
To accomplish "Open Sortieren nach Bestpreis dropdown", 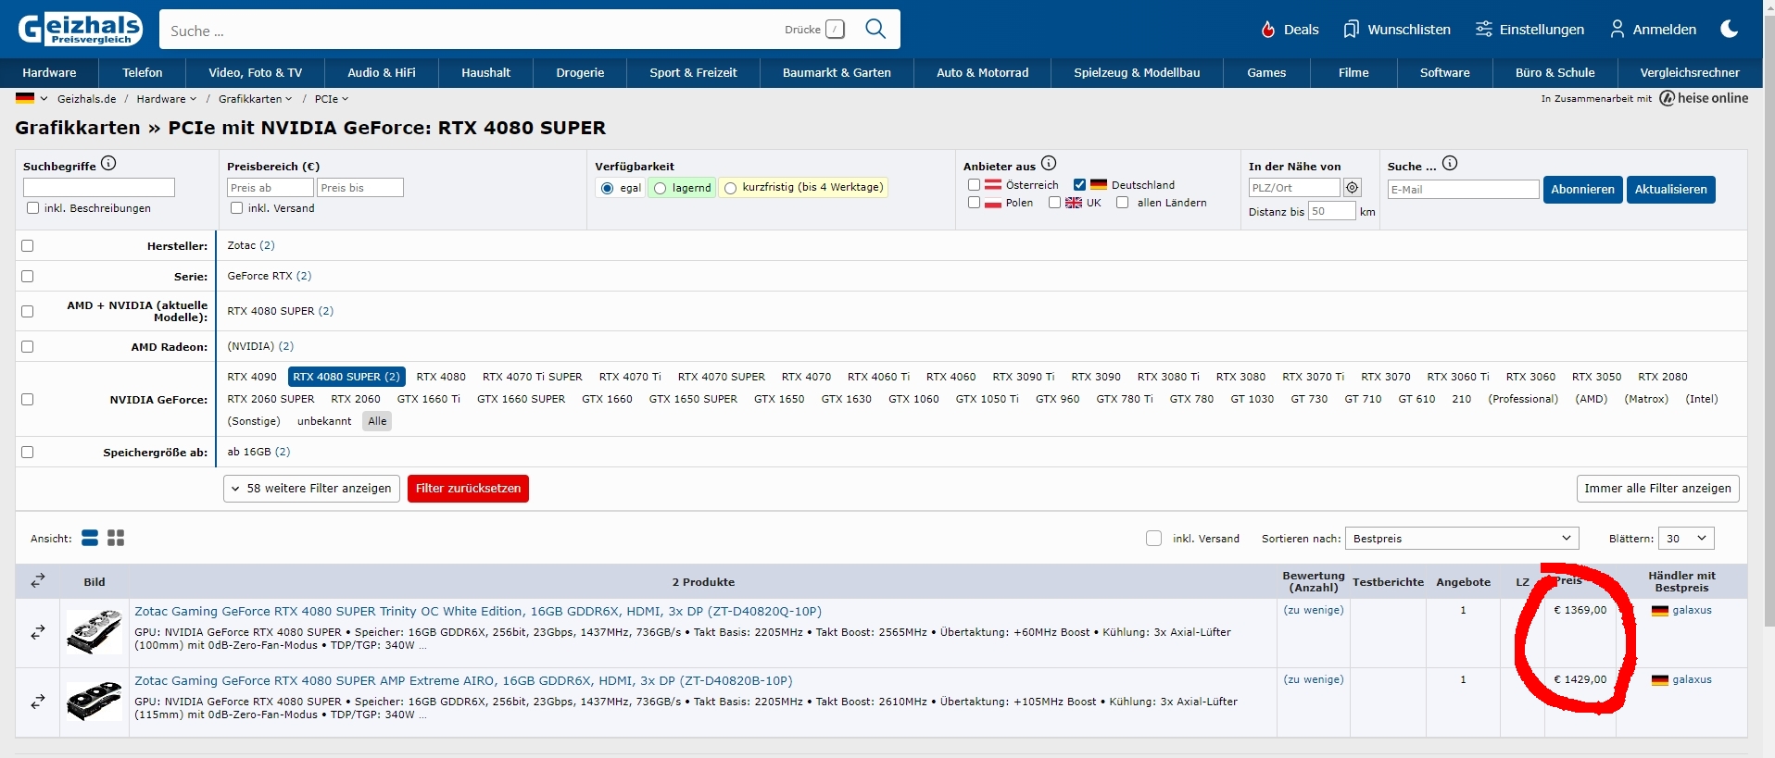I will tap(1462, 539).
